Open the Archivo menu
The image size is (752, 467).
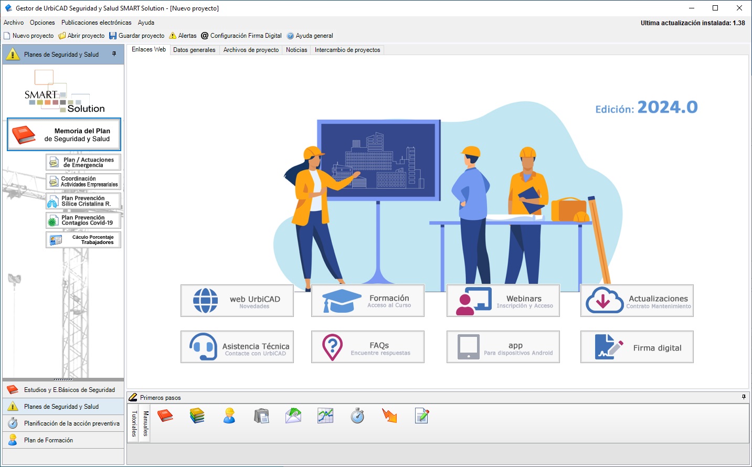point(14,23)
